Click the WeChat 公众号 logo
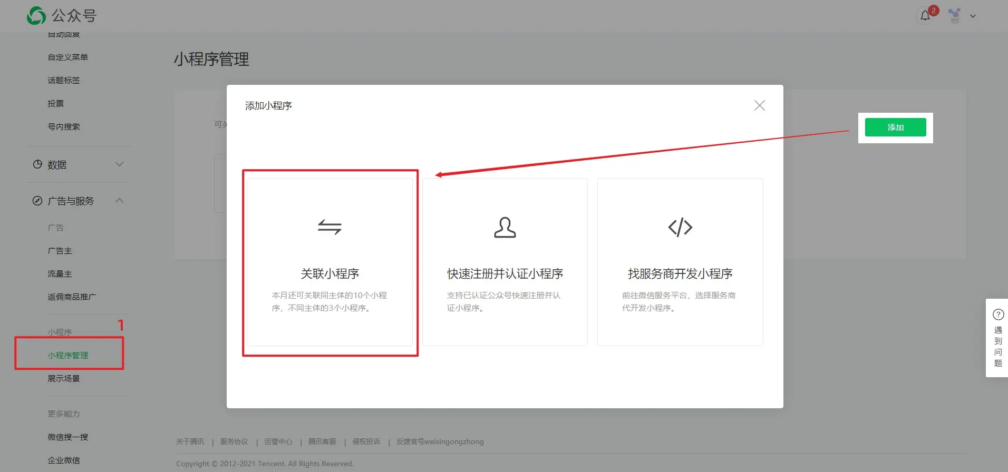The height and width of the screenshot is (472, 1008). point(36,16)
